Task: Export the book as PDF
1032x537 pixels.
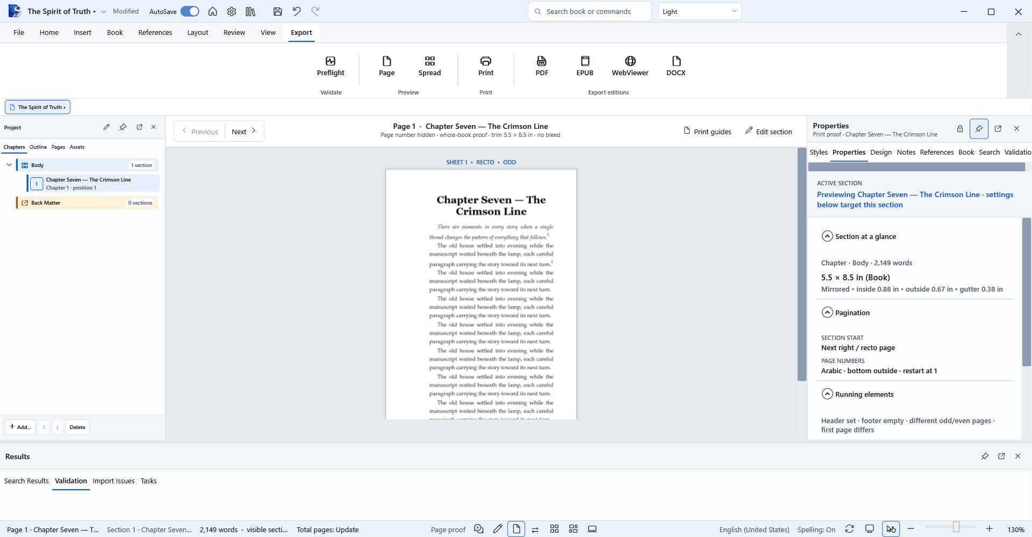Action: pyautogui.click(x=542, y=66)
